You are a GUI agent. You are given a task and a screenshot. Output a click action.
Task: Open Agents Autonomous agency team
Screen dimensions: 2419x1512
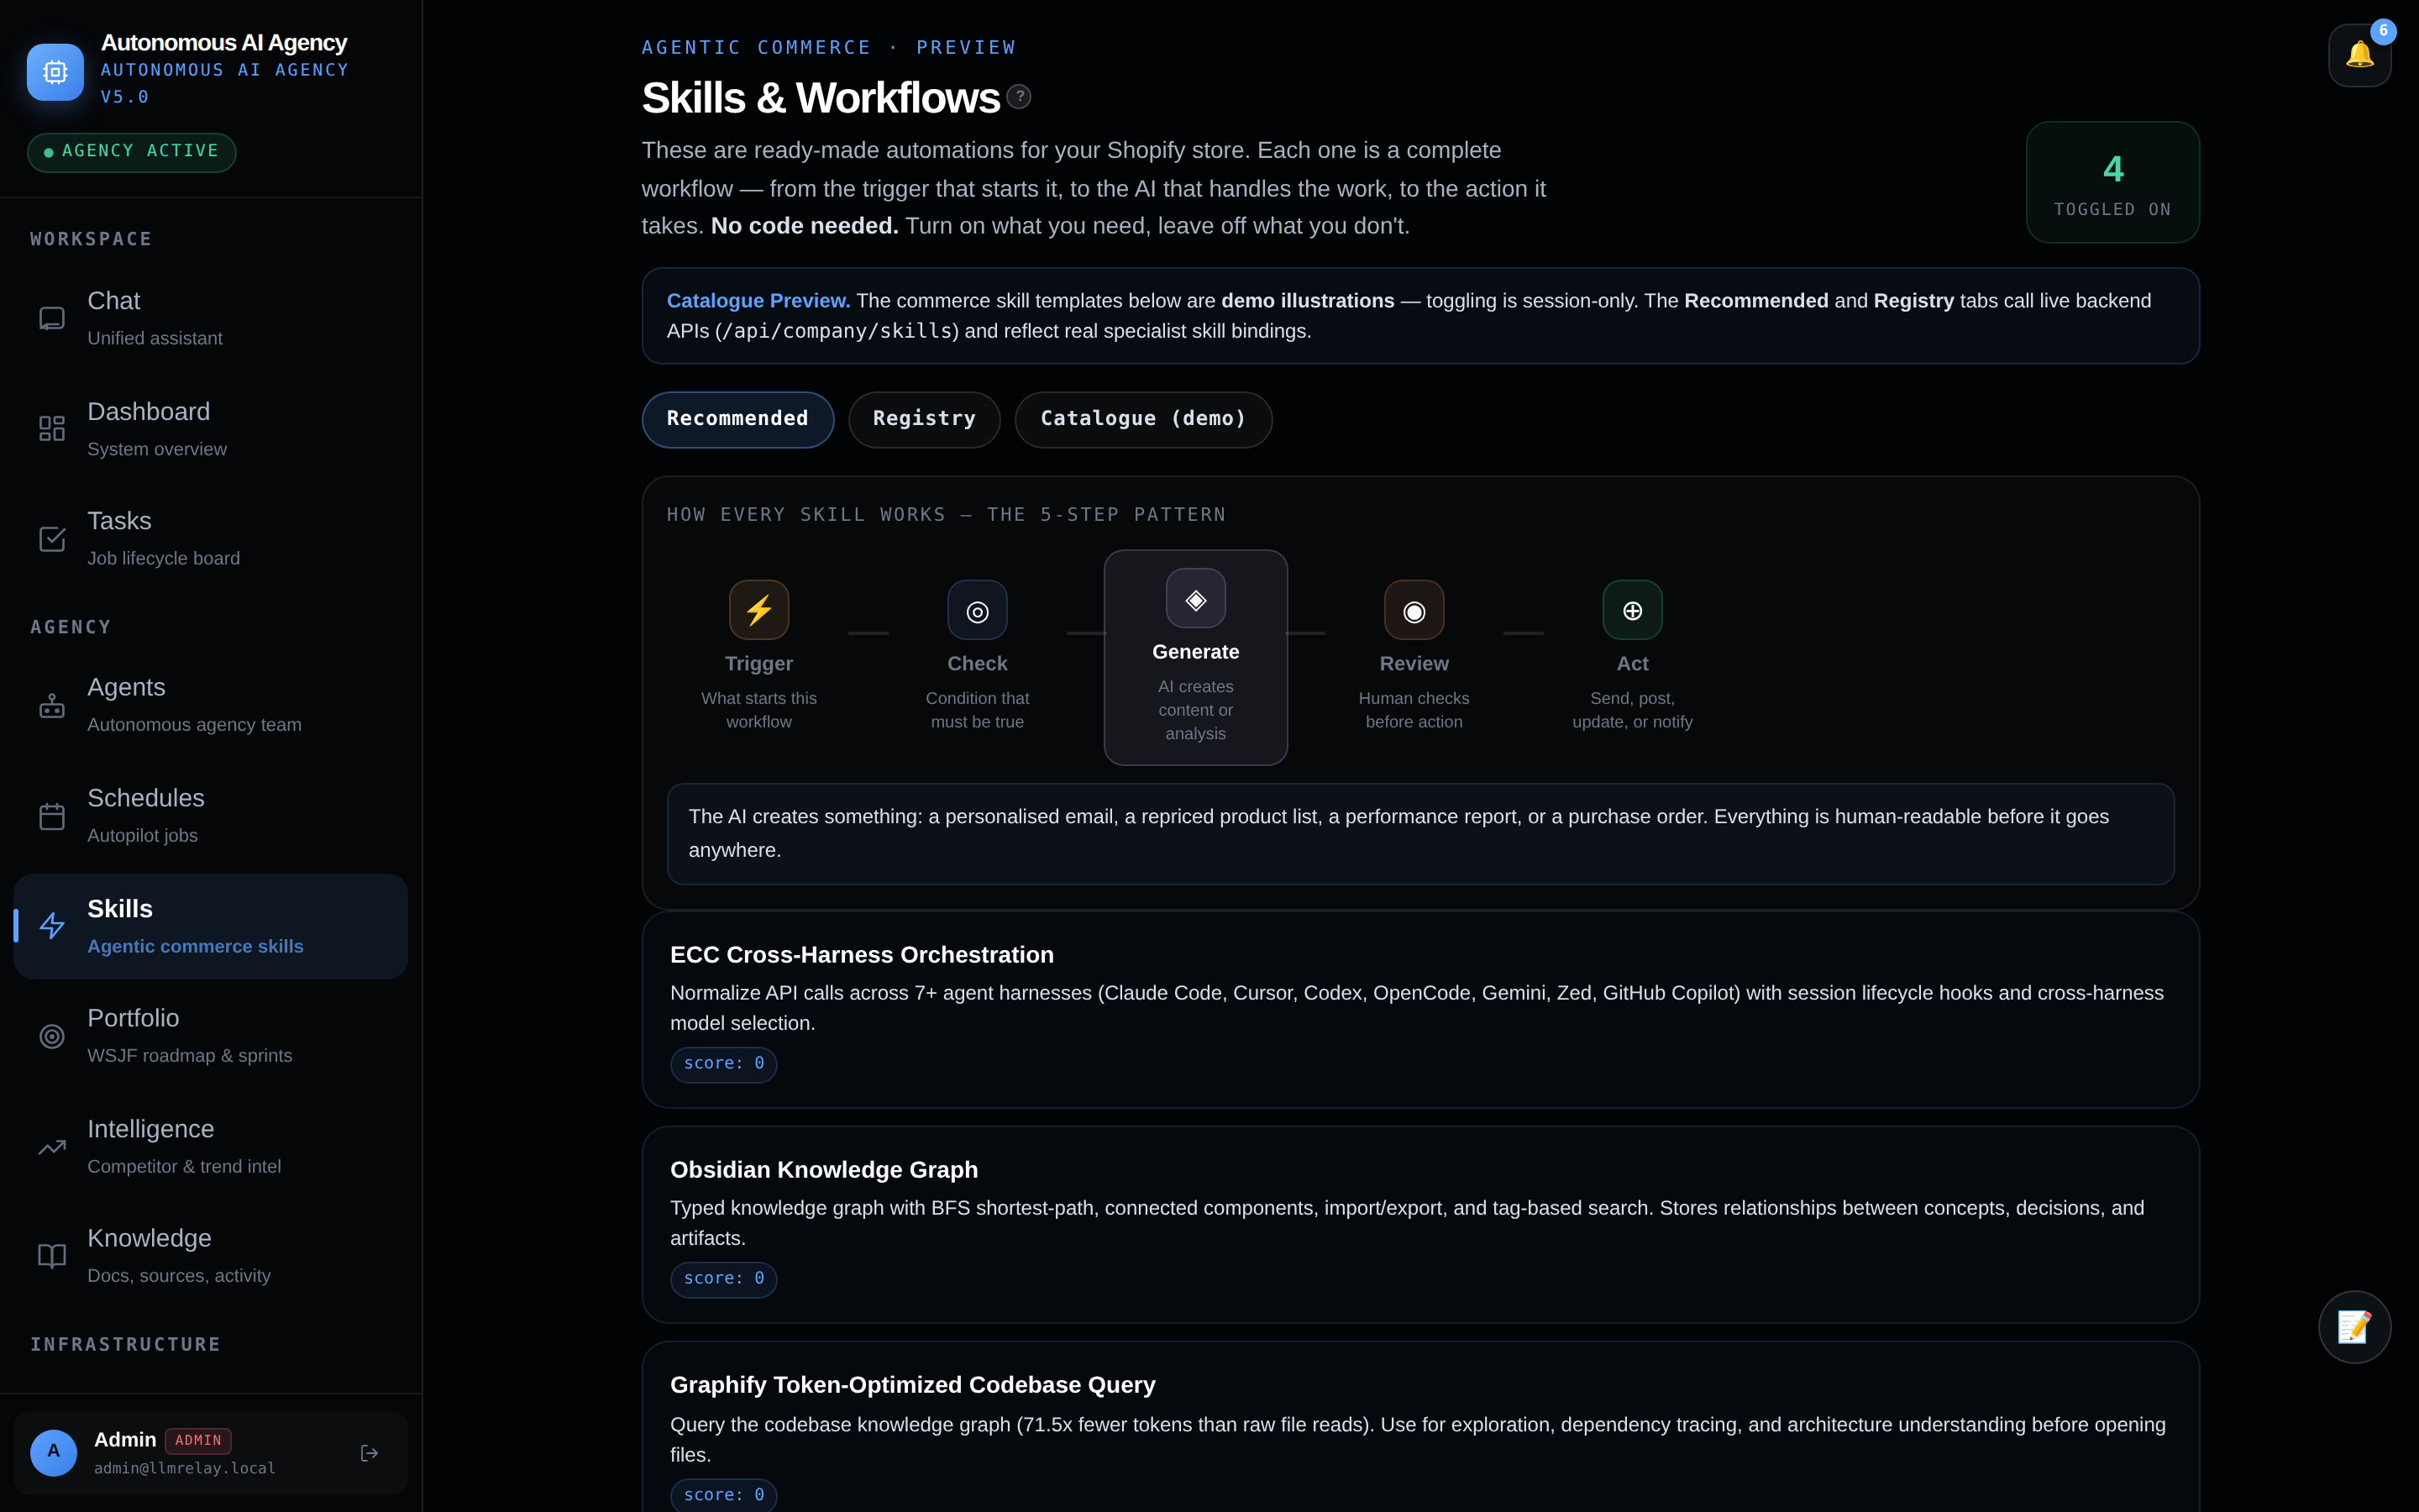211,705
